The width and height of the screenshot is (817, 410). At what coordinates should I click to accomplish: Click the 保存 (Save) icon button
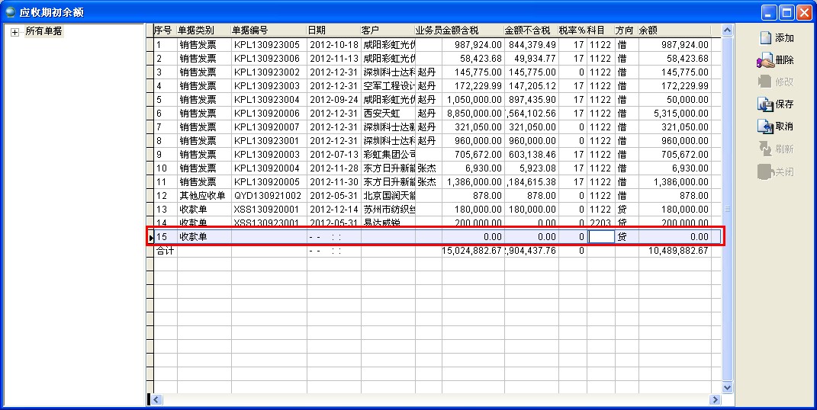[x=765, y=104]
